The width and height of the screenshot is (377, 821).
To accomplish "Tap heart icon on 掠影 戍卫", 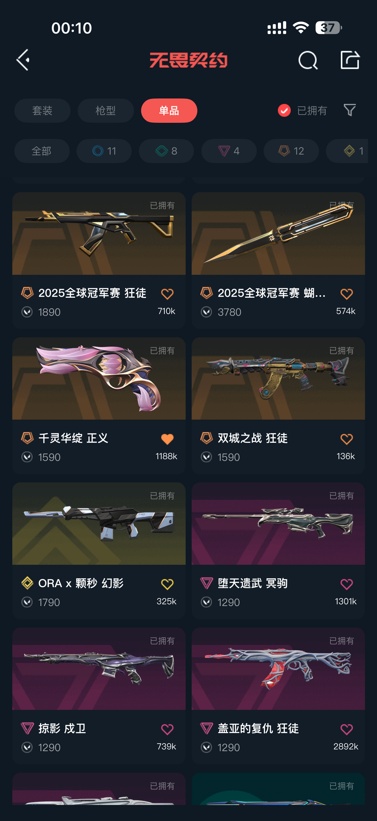I will click(x=167, y=729).
